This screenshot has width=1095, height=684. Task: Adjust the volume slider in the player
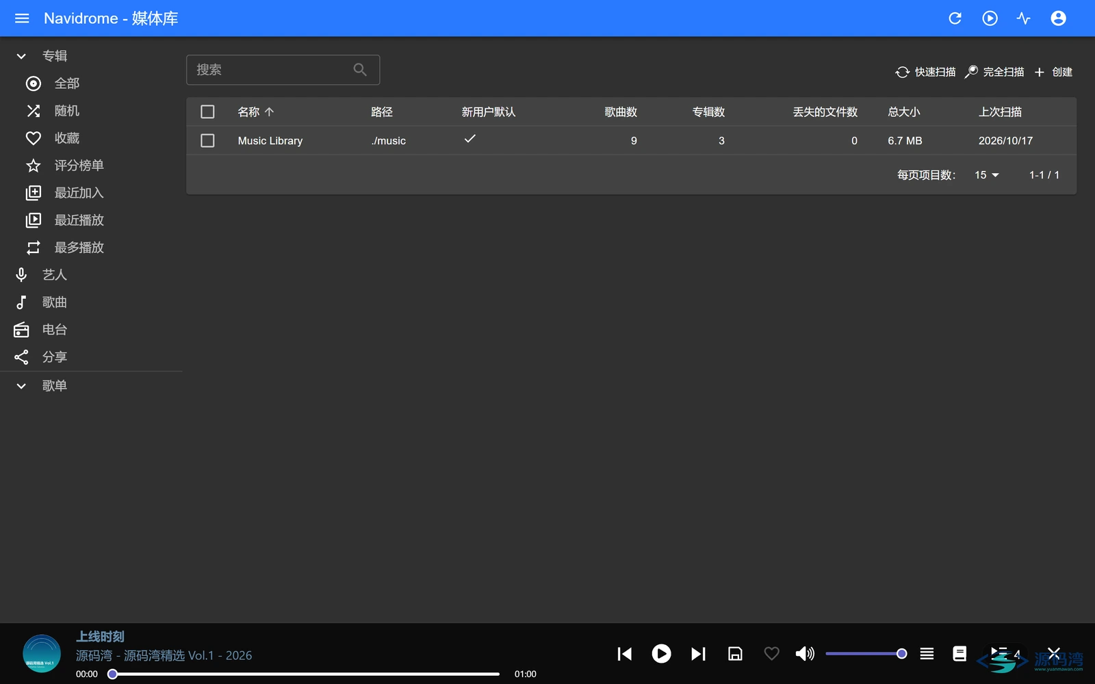pos(866,654)
